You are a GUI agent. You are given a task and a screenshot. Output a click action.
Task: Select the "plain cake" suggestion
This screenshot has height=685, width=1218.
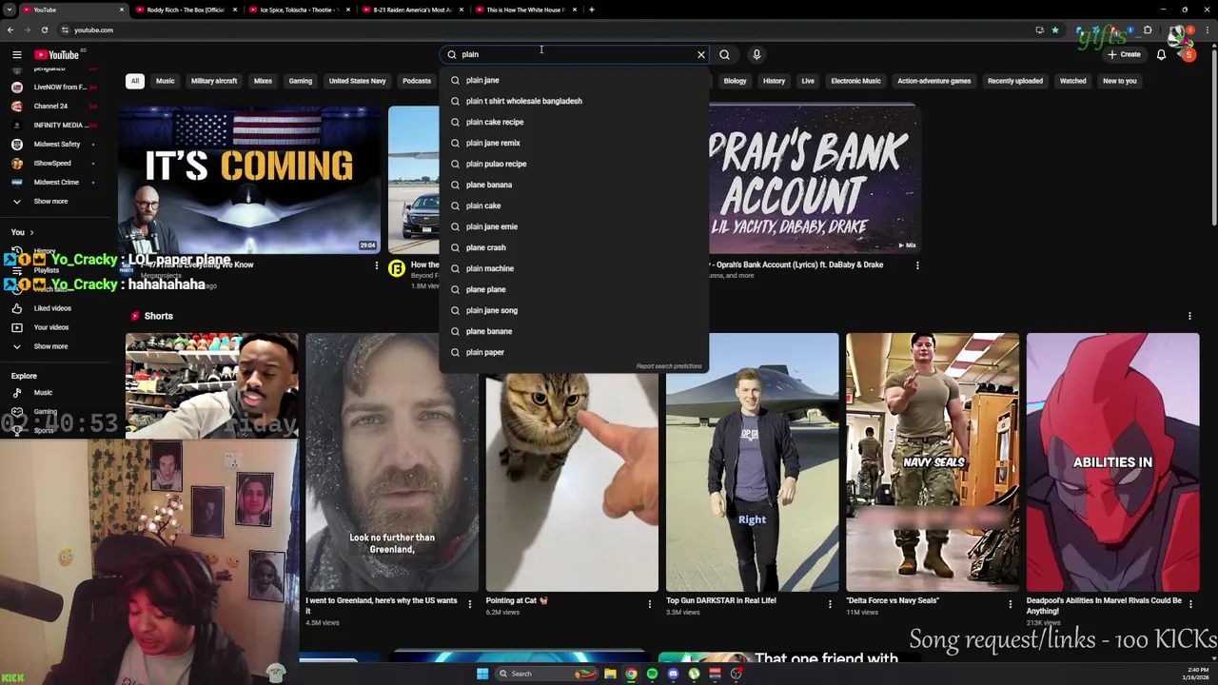click(574, 205)
